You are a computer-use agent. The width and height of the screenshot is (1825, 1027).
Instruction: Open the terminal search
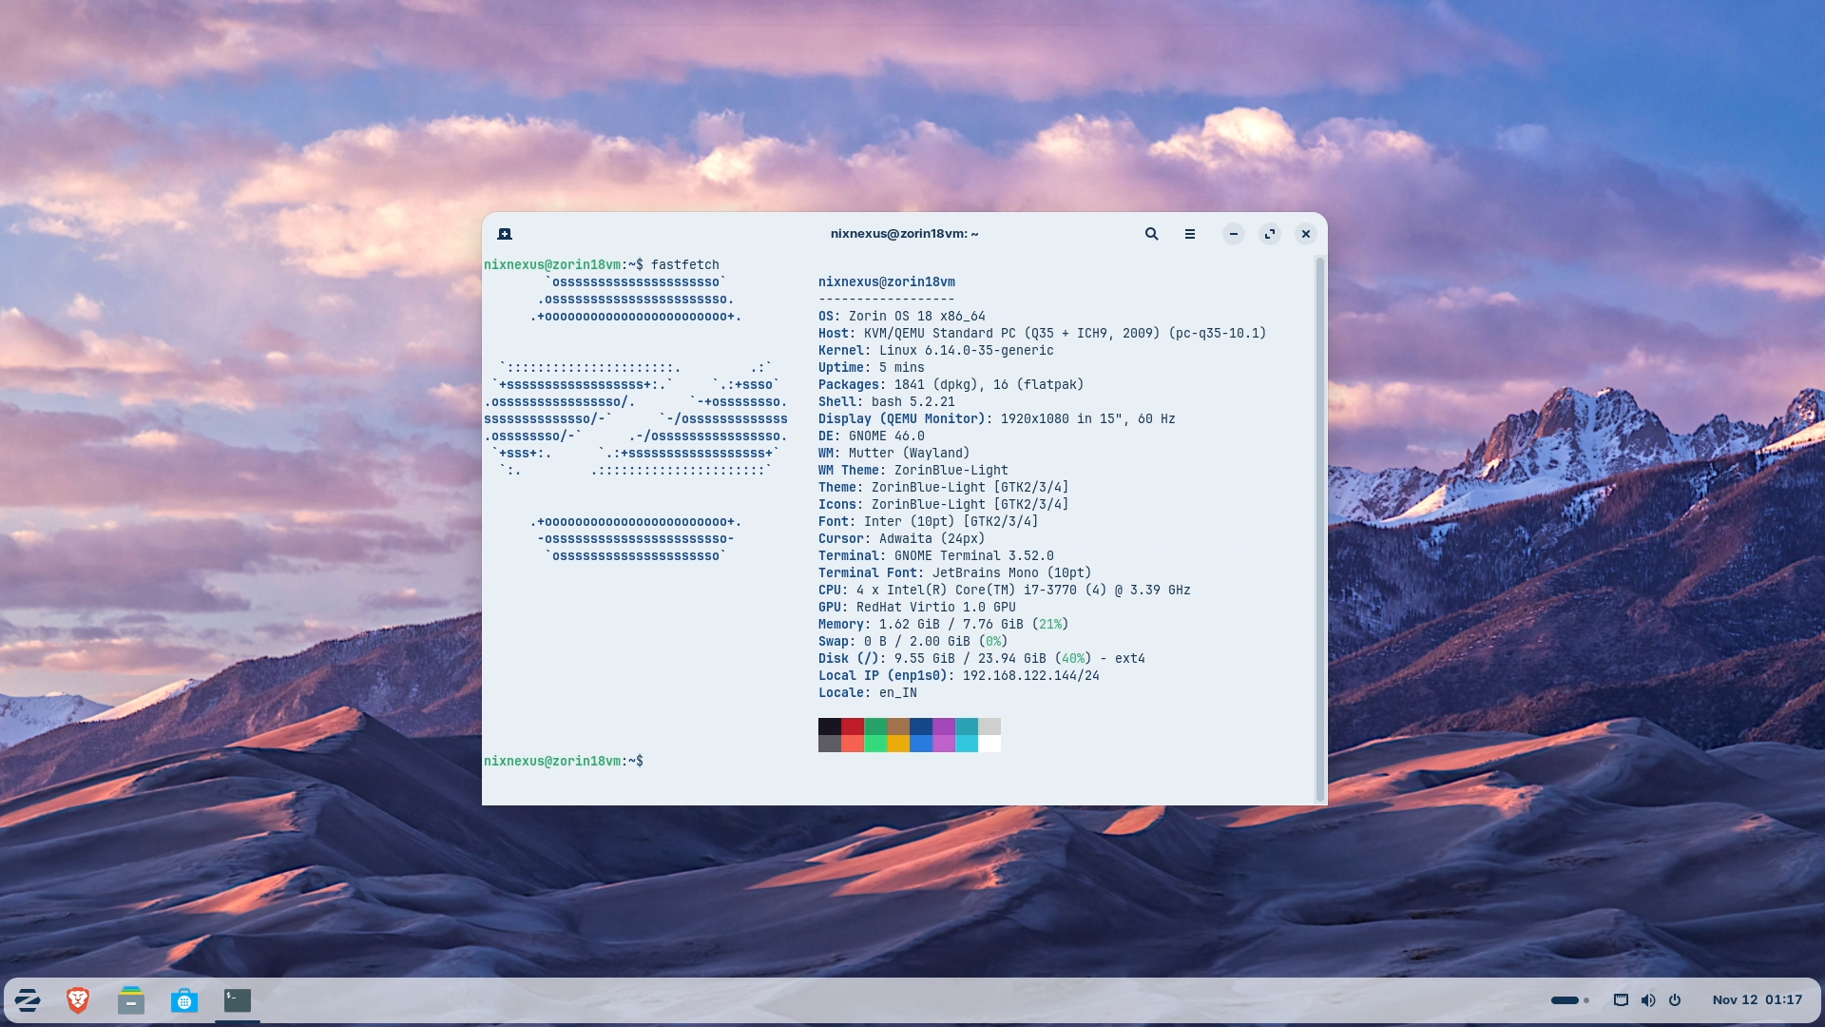(x=1151, y=233)
